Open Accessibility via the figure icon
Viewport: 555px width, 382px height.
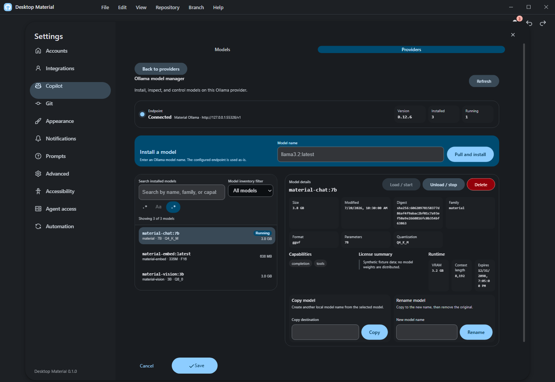pyautogui.click(x=38, y=191)
